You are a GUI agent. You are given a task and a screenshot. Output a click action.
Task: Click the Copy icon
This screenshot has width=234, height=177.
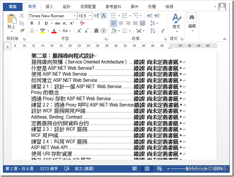pyautogui.click(x=22, y=23)
